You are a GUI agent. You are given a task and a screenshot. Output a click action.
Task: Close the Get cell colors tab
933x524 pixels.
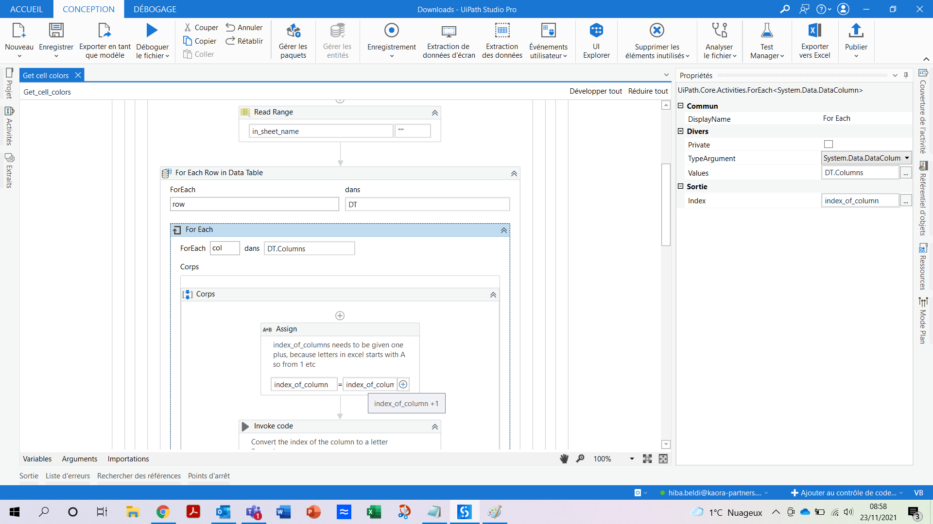pos(78,75)
